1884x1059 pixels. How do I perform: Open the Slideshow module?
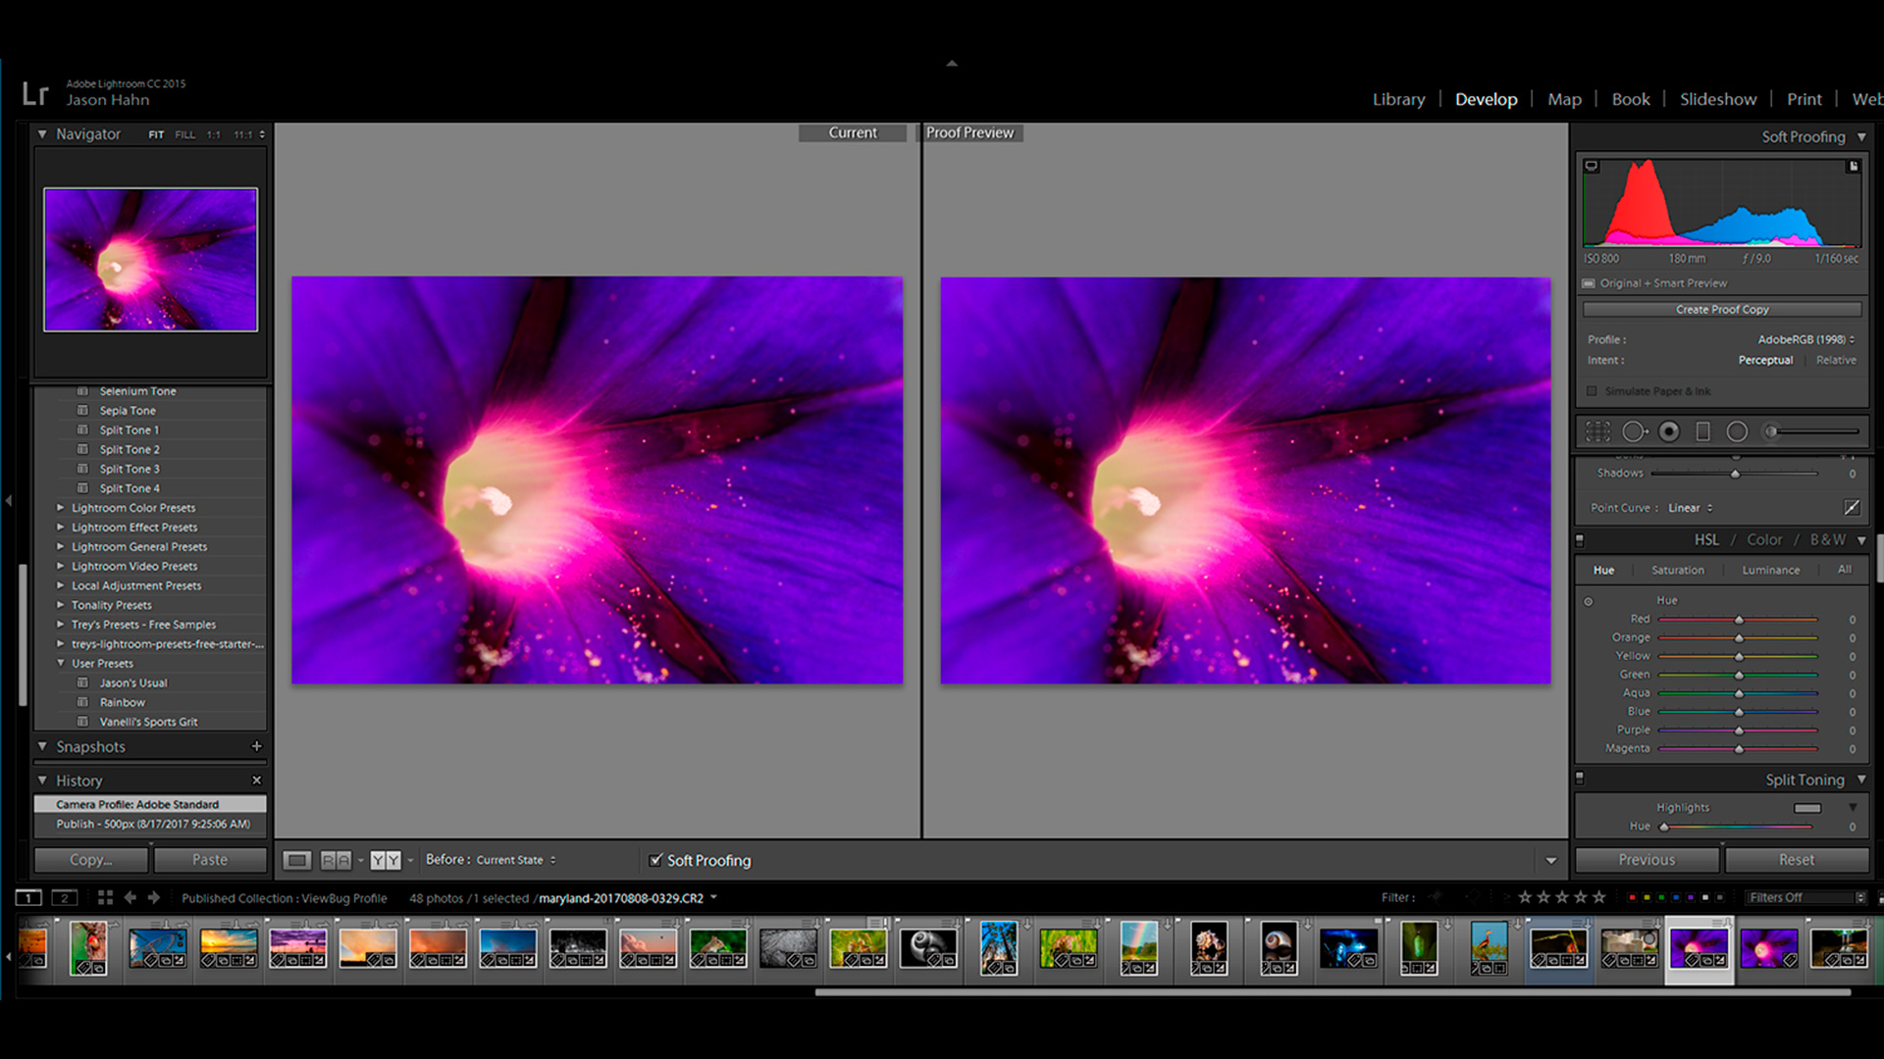pyautogui.click(x=1718, y=99)
